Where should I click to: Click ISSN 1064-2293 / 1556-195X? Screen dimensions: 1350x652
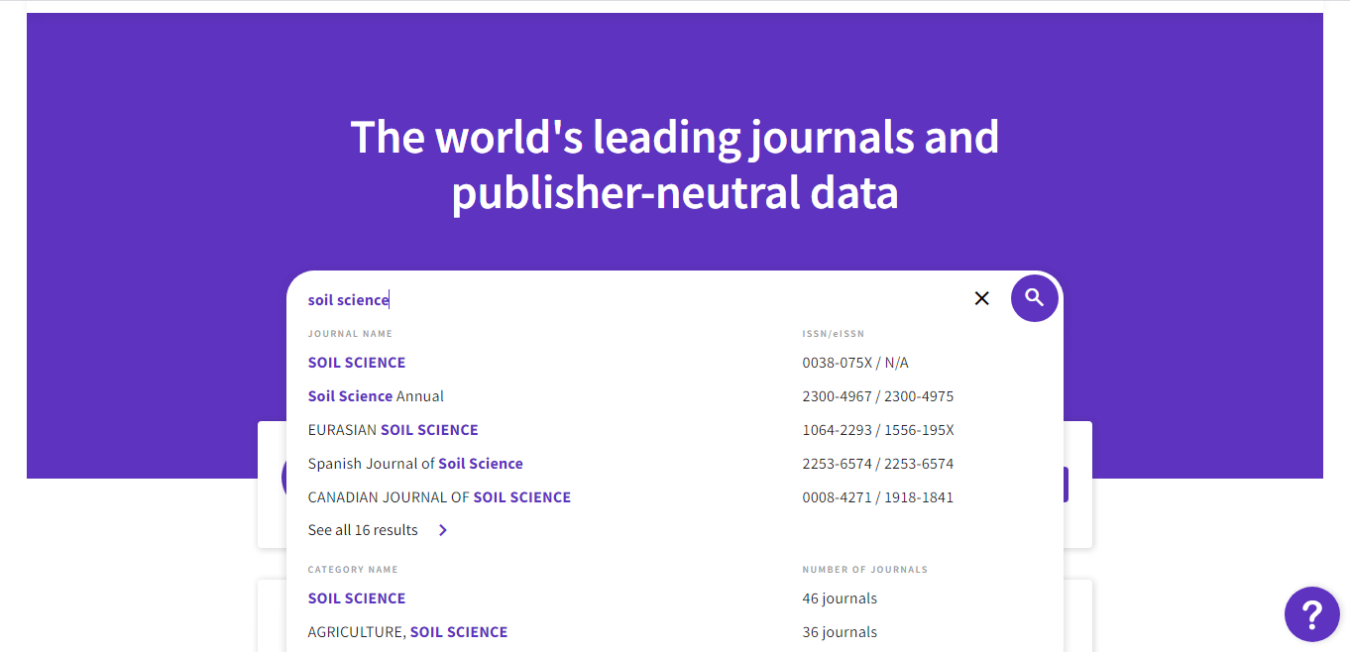878,430
